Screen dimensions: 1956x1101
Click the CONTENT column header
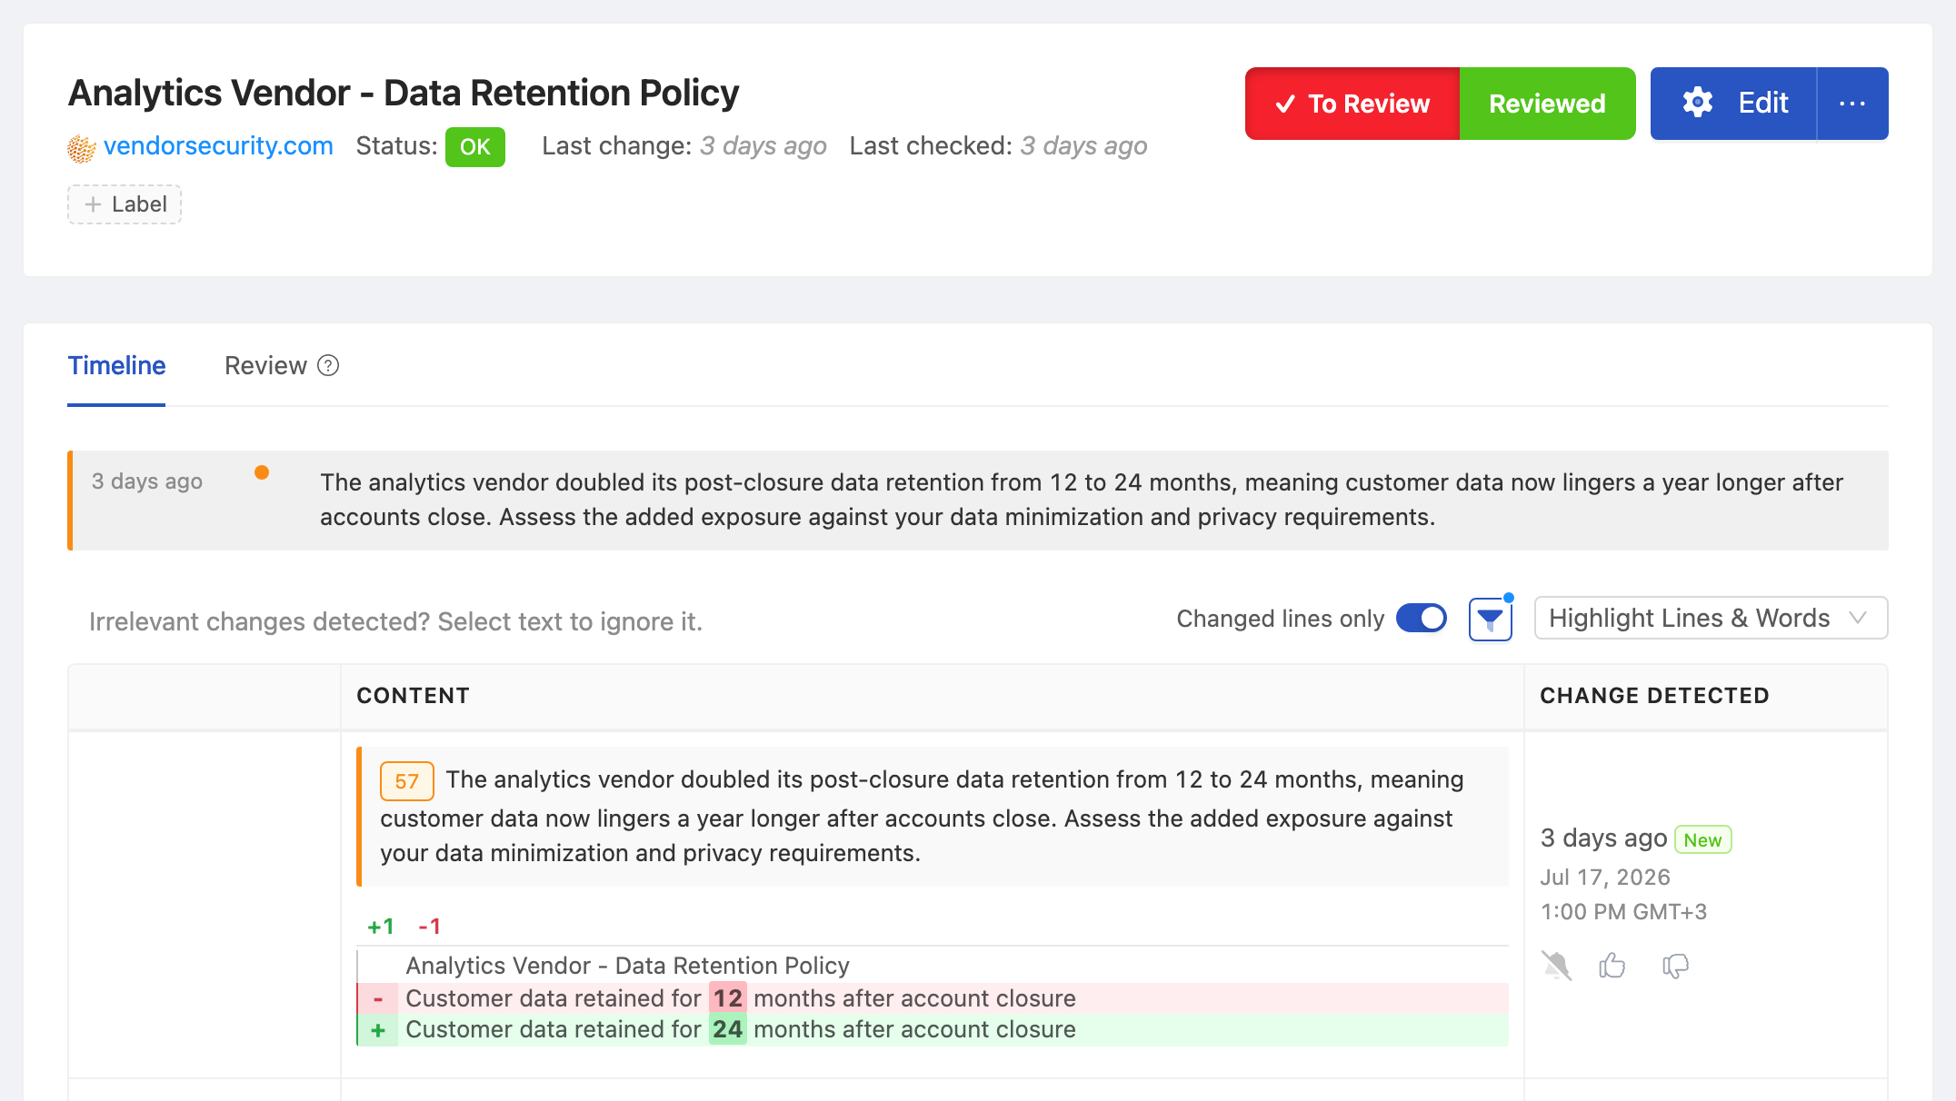413,696
